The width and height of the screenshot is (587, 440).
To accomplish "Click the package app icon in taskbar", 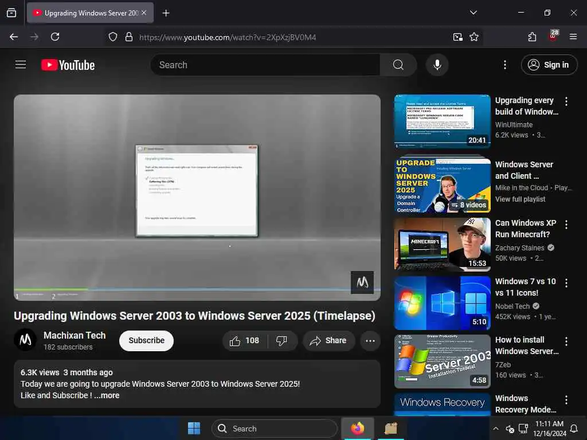I will 390,428.
